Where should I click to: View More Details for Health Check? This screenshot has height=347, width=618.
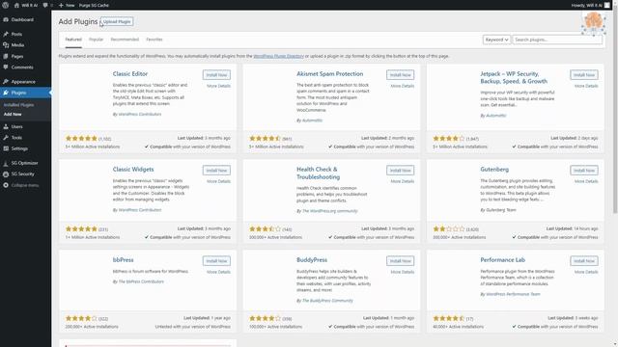pos(403,181)
